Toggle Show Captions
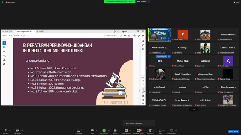 (126, 131)
